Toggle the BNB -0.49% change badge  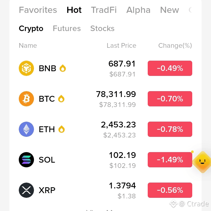[x=170, y=68]
